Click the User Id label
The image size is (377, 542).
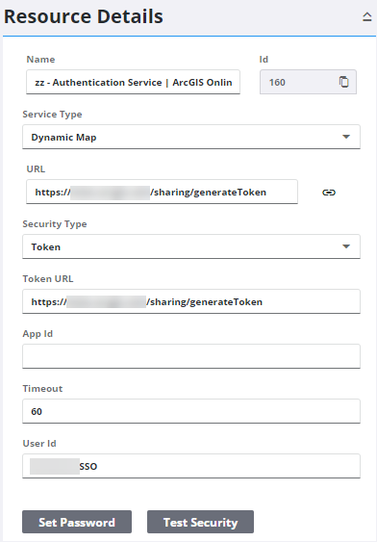tap(39, 444)
